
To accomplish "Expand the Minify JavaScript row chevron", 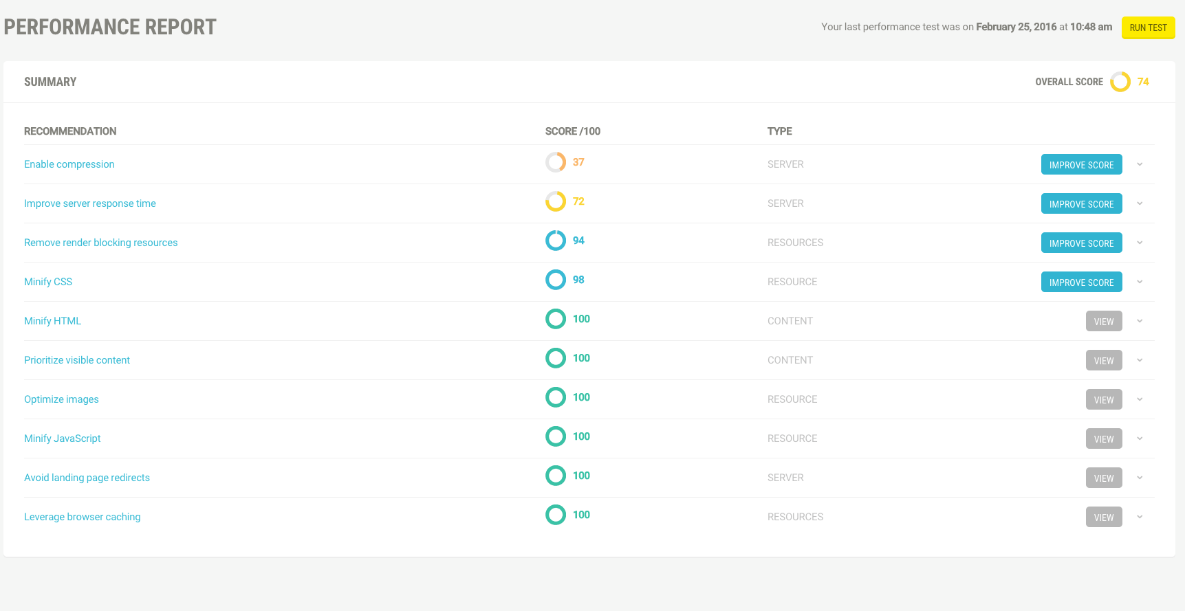I will coord(1140,438).
